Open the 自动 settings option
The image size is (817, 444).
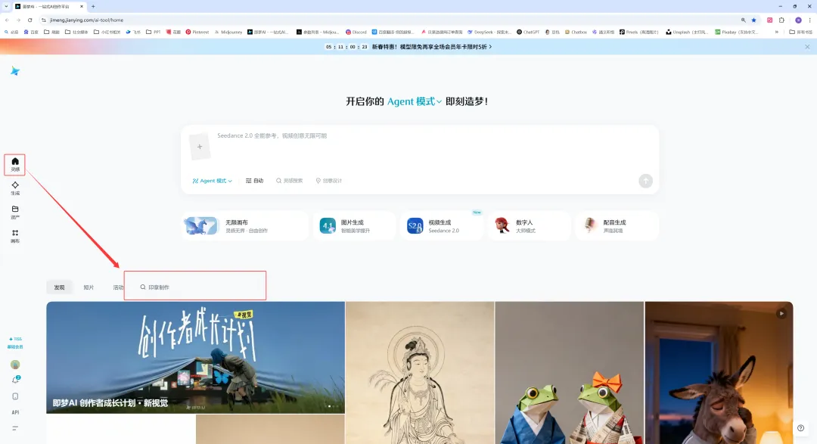[x=254, y=181]
